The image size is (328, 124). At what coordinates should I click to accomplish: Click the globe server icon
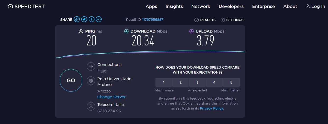[x=91, y=81]
